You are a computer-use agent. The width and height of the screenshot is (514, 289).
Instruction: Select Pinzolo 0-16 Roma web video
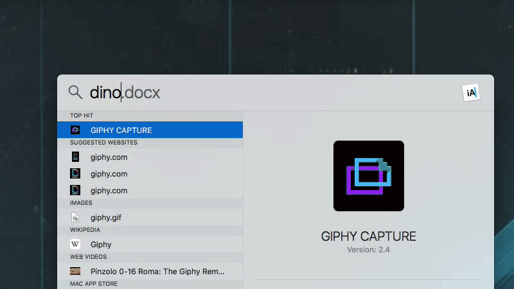pyautogui.click(x=150, y=271)
